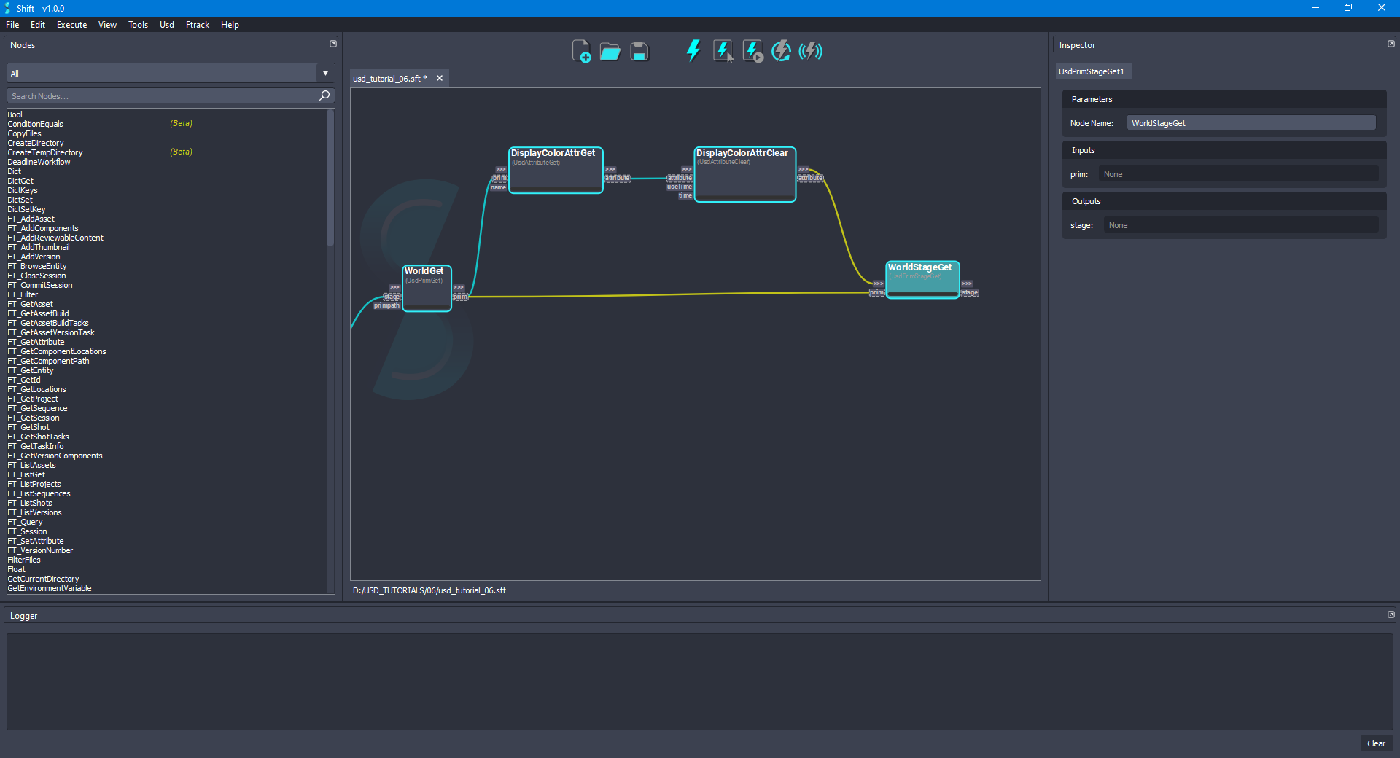
Task: Execute the full node graph
Action: click(692, 51)
